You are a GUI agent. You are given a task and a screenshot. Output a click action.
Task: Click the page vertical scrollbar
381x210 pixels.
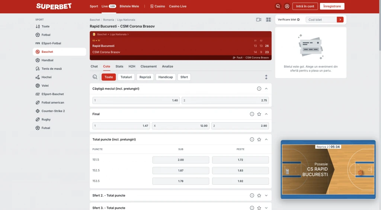[379, 30]
